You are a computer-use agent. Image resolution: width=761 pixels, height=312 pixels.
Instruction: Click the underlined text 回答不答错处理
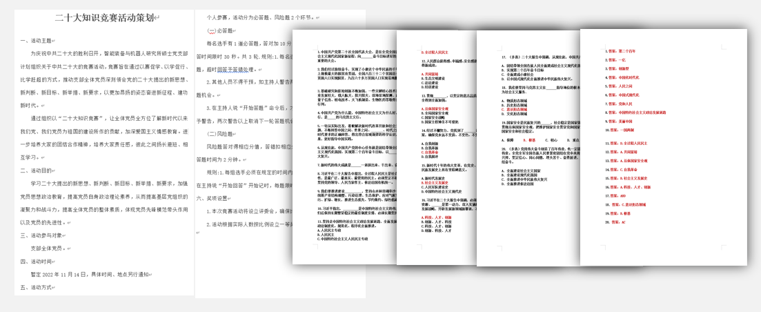point(231,69)
